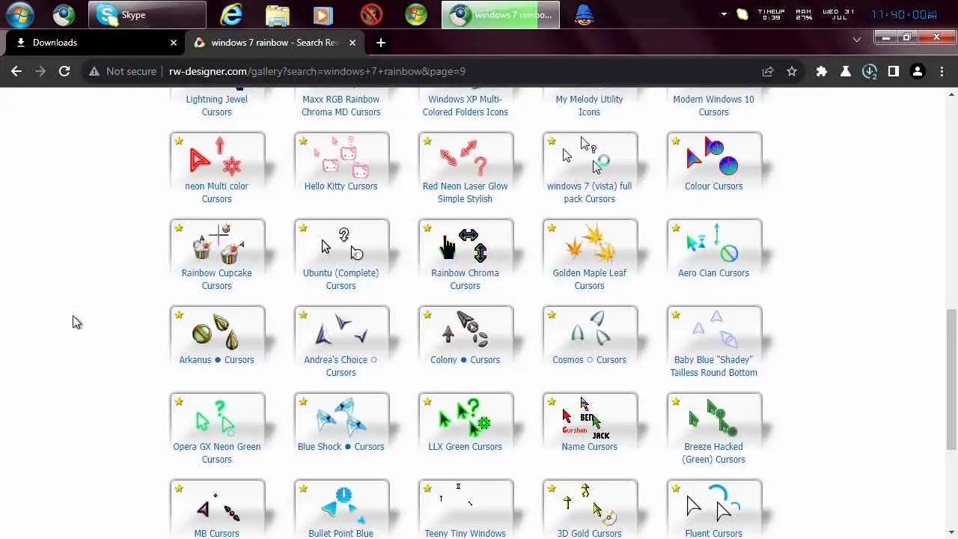Click Red Neon Laser Glow Simple Stylish link
The width and height of the screenshot is (958, 539).
click(x=465, y=192)
